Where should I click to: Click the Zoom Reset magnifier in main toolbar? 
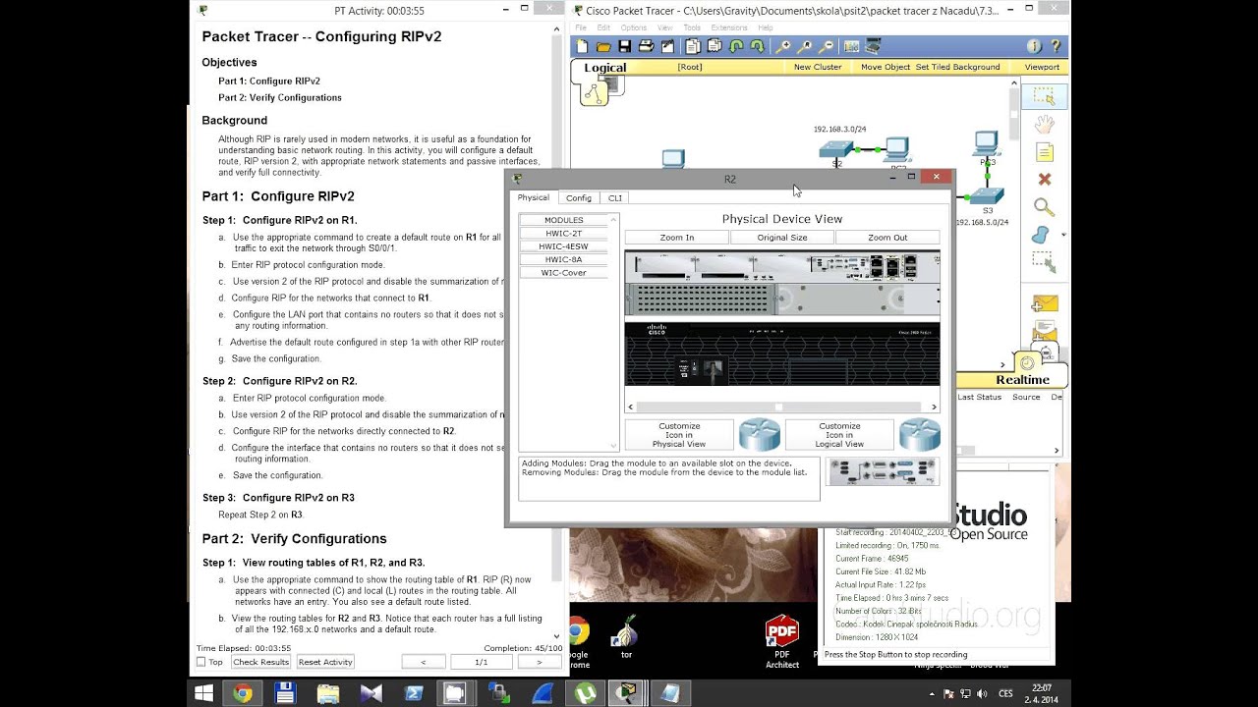click(805, 46)
